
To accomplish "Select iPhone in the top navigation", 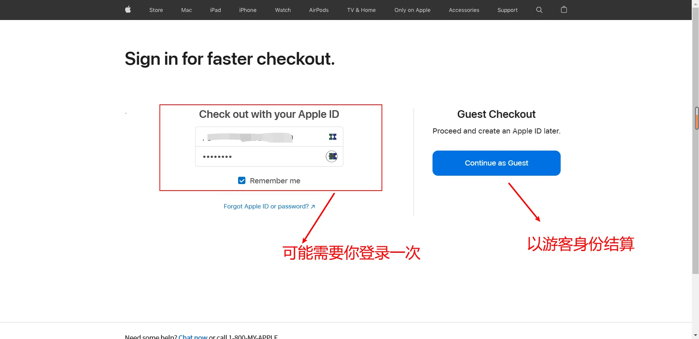I will click(x=248, y=10).
